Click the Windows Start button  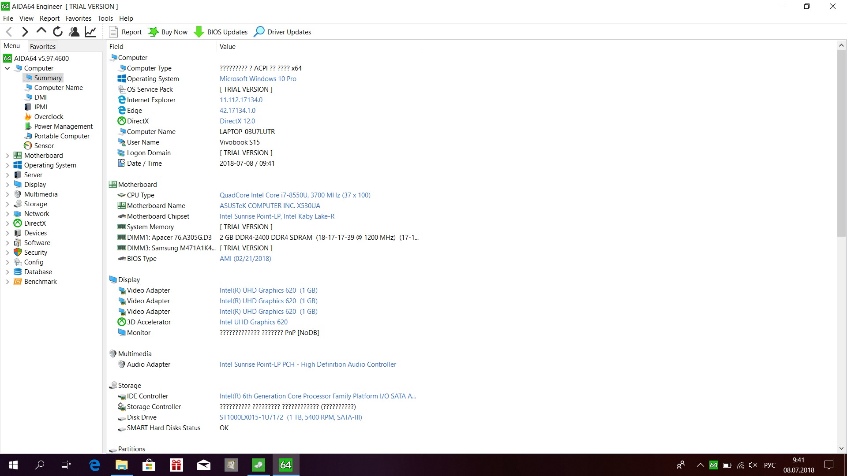pos(13,465)
